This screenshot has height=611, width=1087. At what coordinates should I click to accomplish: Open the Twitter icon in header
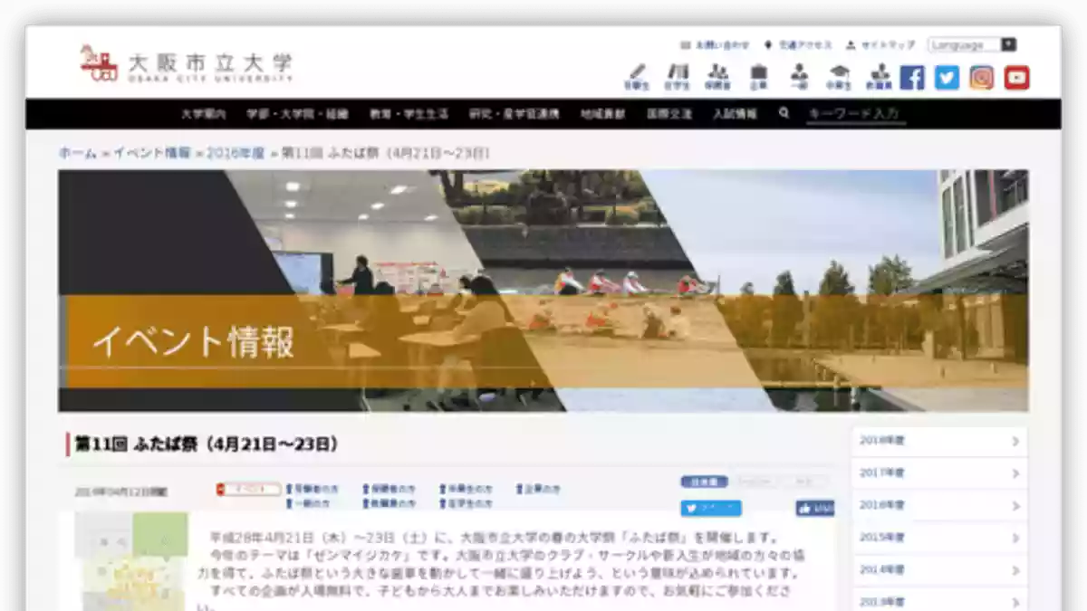coord(947,78)
